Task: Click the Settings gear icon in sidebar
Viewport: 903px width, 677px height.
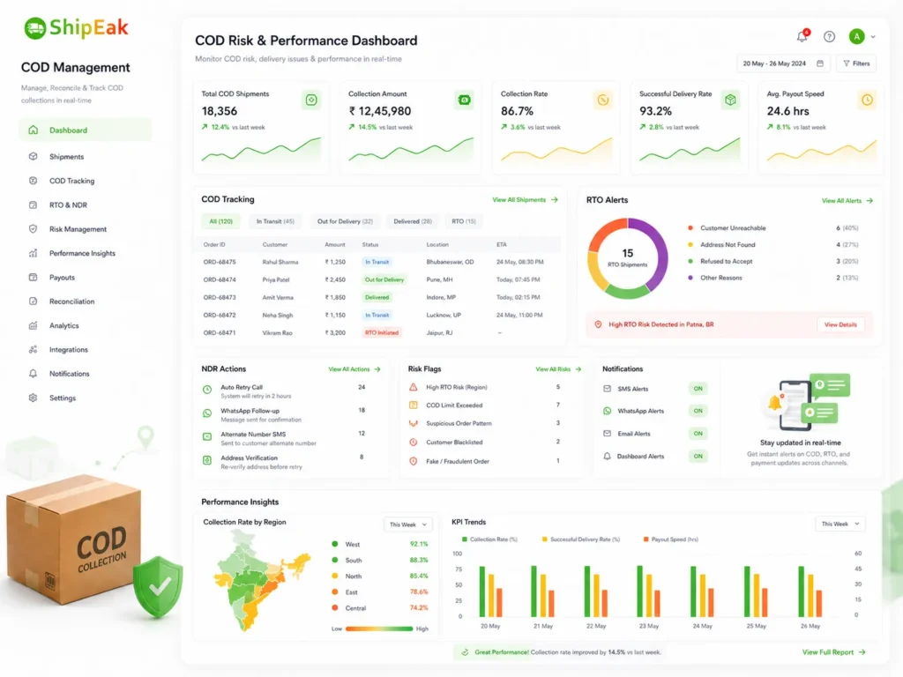Action: coord(34,398)
